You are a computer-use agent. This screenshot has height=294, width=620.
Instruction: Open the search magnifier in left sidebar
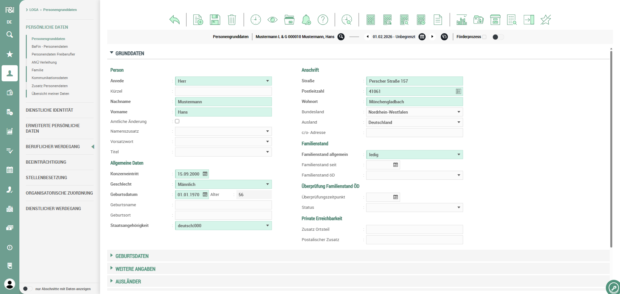pos(10,35)
